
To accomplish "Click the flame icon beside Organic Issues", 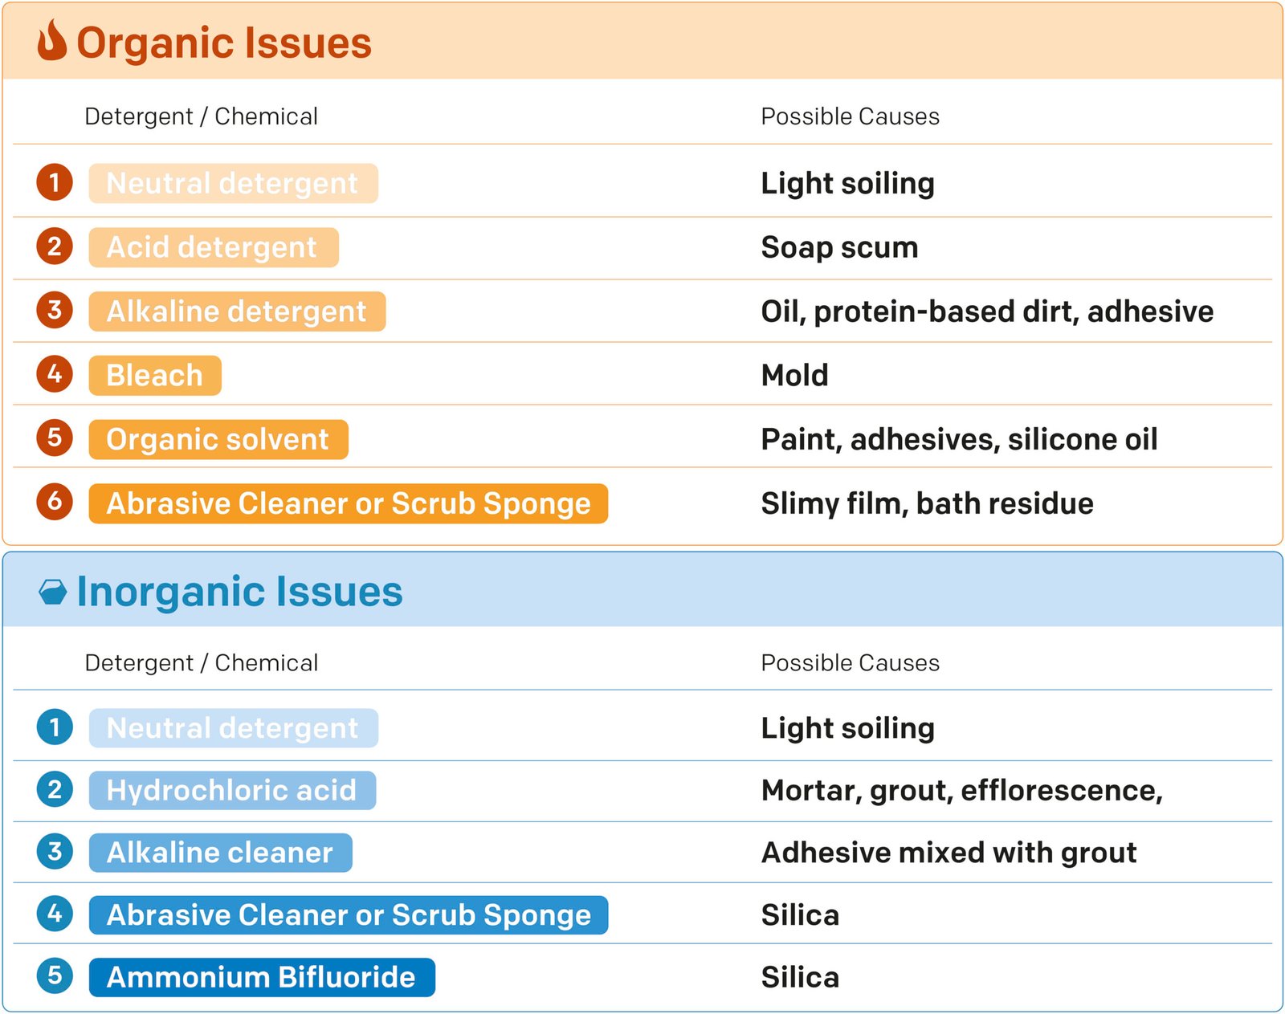I will (52, 40).
